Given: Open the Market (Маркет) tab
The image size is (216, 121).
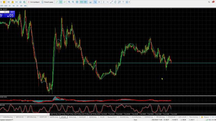Looking at the screenshot, I should click(x=205, y=117).
